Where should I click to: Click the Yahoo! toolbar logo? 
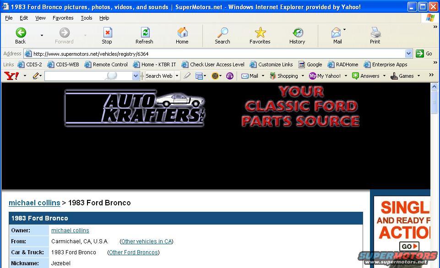click(x=11, y=76)
